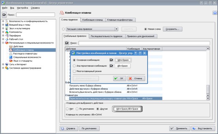
Task: Open the Help (Справка) menu
Action: [x=35, y=8]
